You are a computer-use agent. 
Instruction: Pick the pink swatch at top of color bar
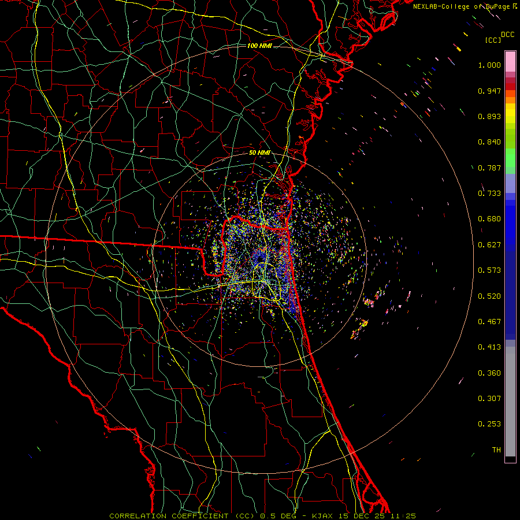pyautogui.click(x=510, y=62)
